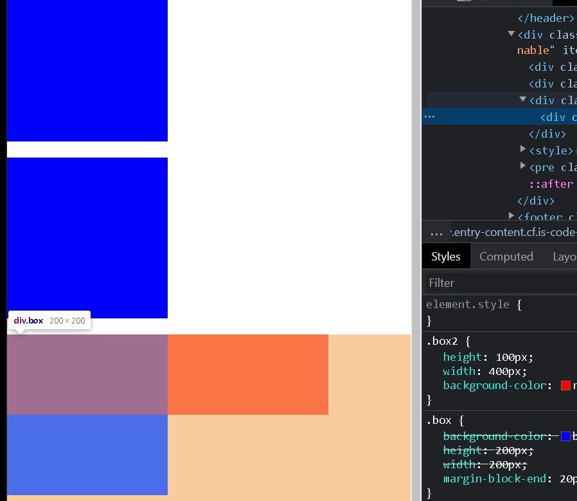Collapse the div below the header tag
Image resolution: width=577 pixels, height=501 pixels.
coord(511,33)
